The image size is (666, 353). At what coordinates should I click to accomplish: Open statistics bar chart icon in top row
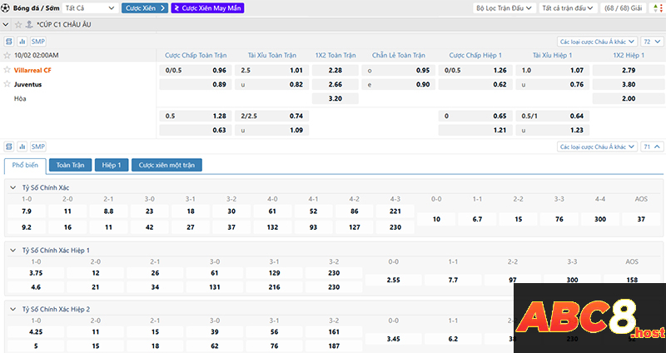[22, 41]
